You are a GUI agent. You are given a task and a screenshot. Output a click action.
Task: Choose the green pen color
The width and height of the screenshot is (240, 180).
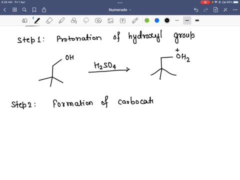[147, 20]
